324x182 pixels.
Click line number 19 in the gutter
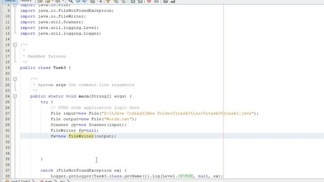pos(8,68)
